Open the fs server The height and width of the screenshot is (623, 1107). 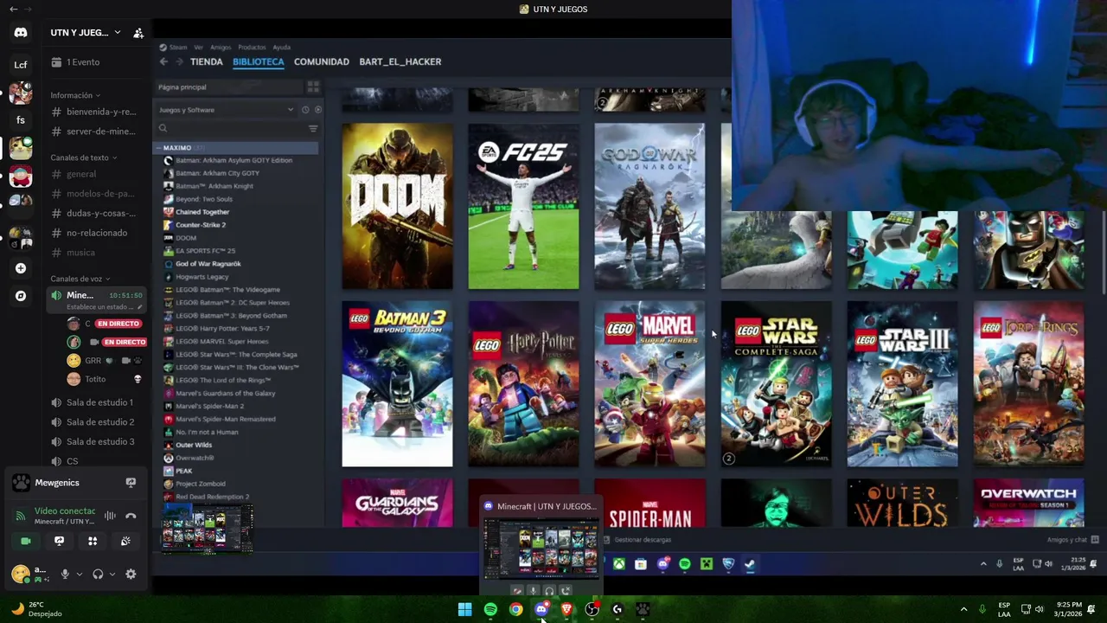pos(21,120)
